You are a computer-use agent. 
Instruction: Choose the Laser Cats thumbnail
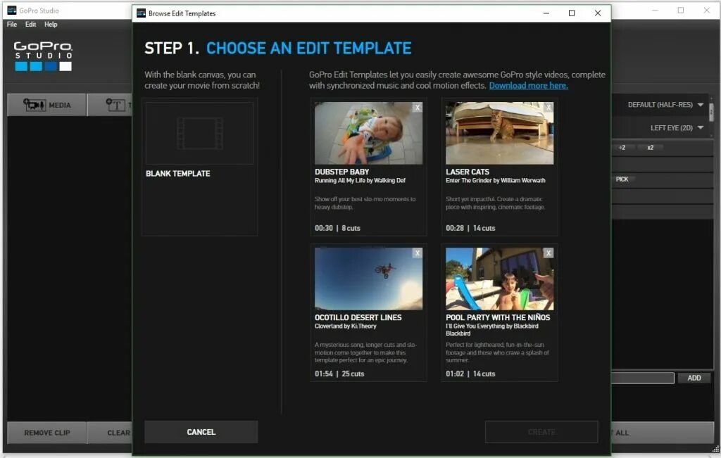coord(499,133)
